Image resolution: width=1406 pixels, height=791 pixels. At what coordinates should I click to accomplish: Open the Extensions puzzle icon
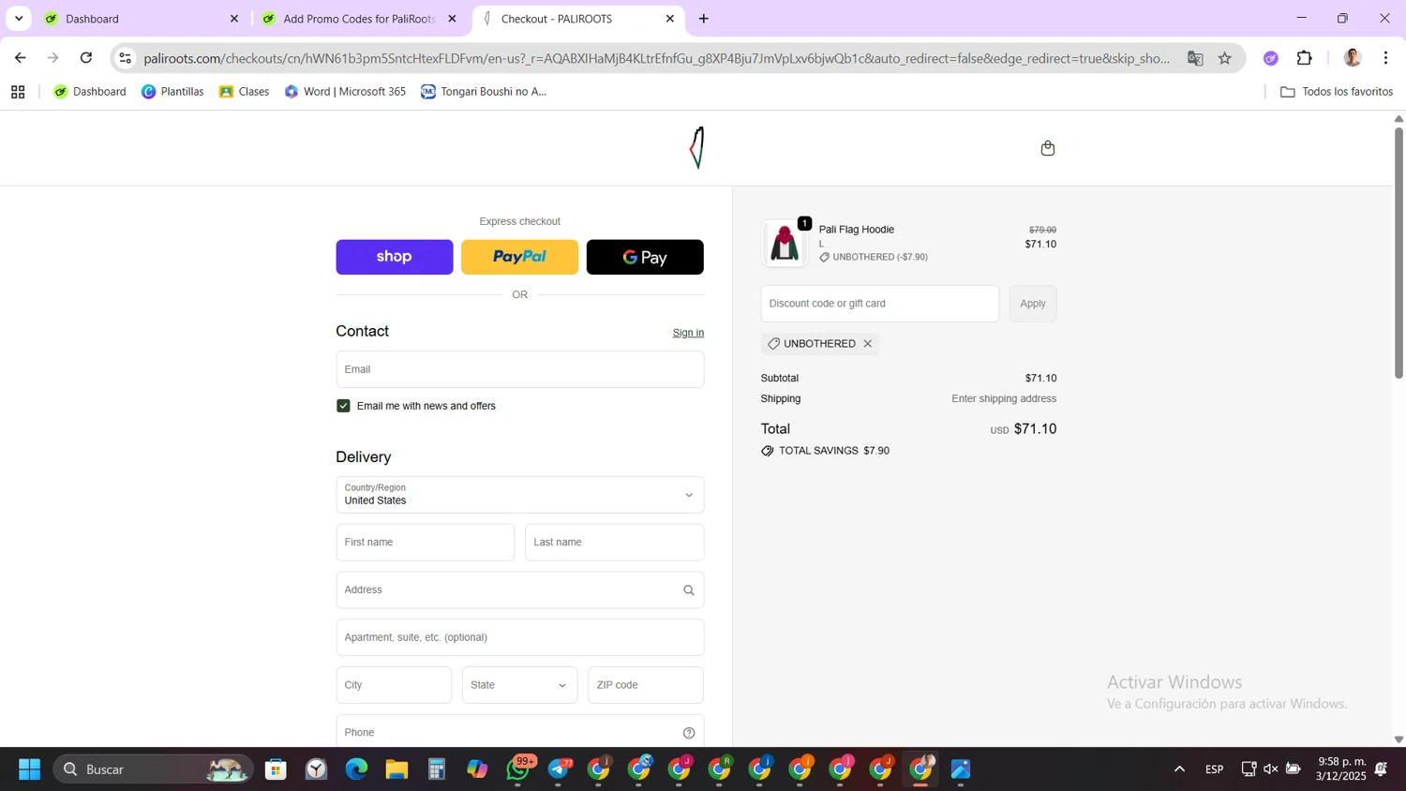tap(1305, 58)
